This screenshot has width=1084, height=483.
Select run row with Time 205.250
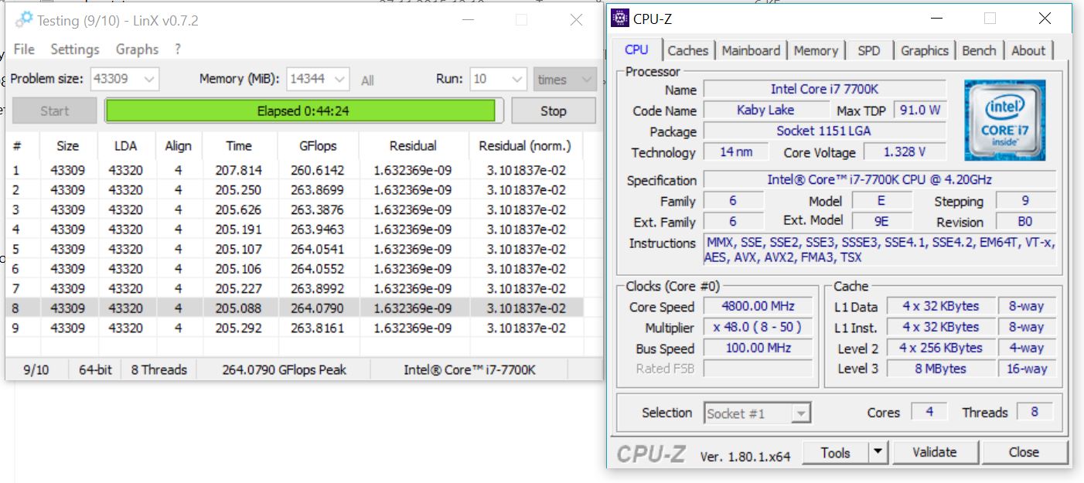pyautogui.click(x=295, y=189)
